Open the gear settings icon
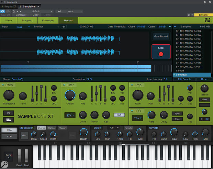 (189, 15)
